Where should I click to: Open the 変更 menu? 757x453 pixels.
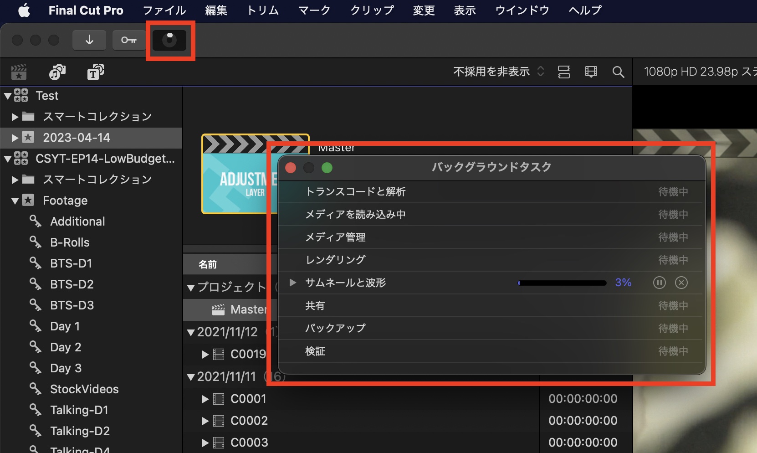pos(424,10)
